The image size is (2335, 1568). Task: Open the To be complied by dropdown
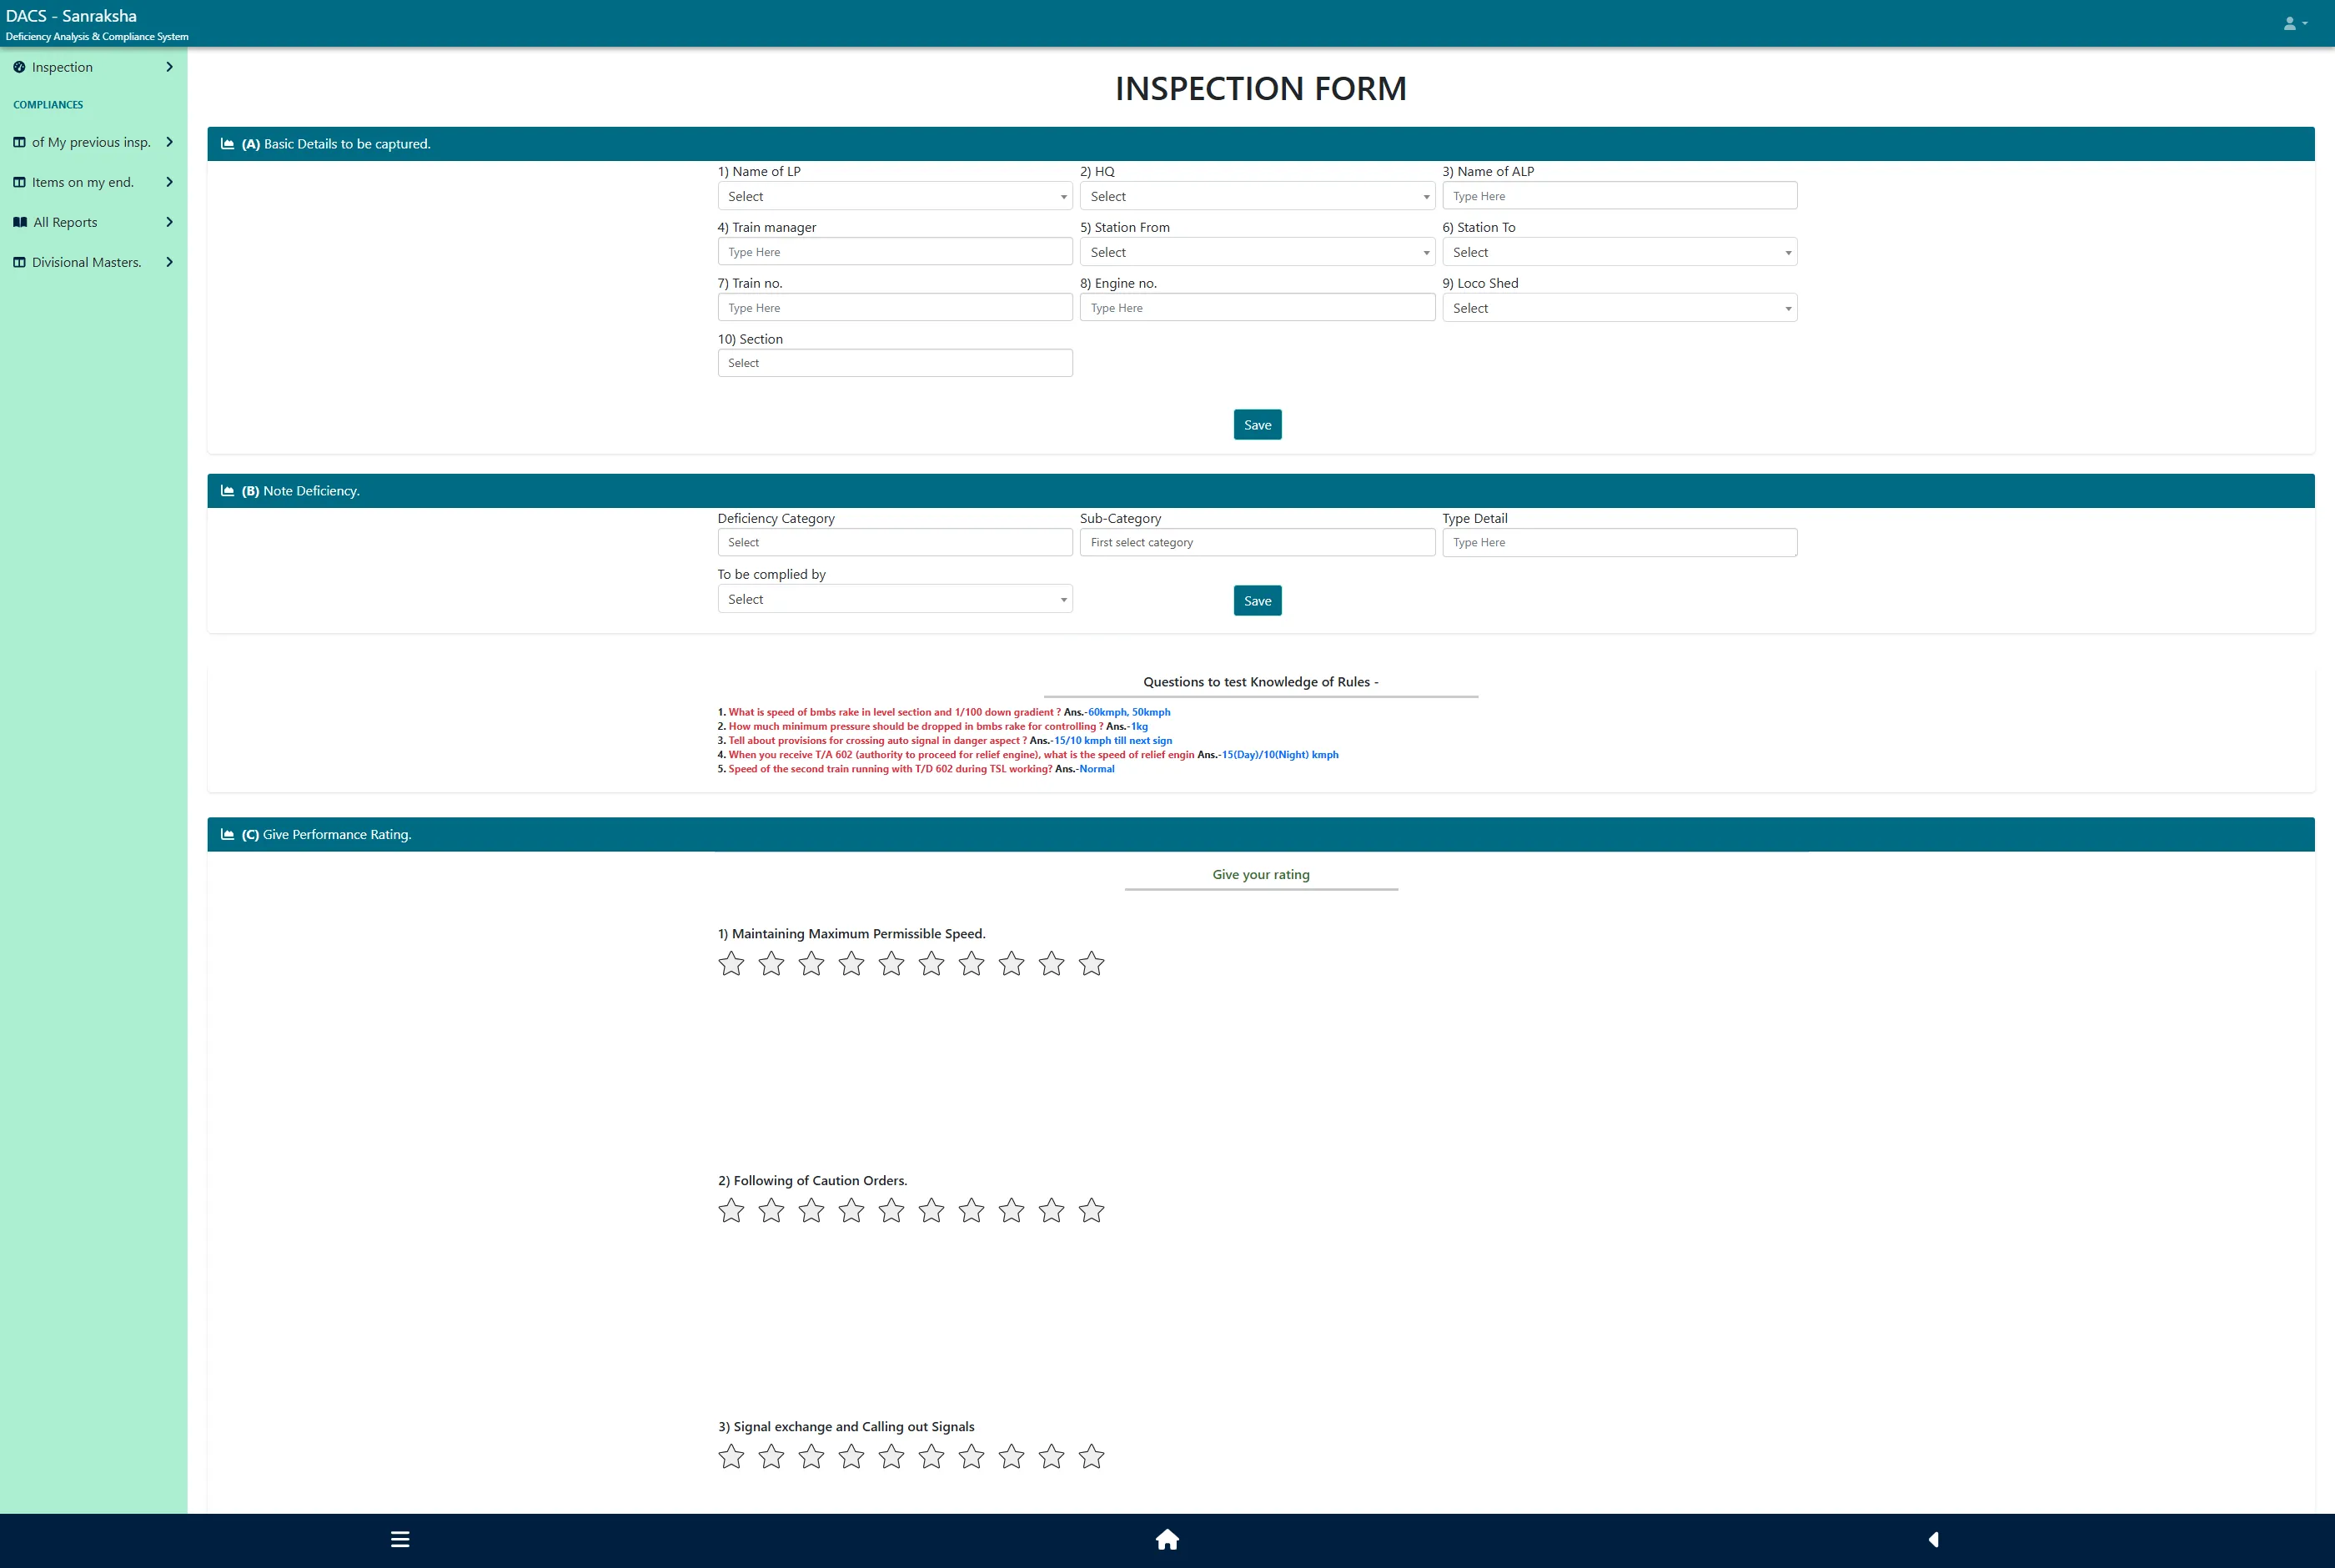point(895,599)
